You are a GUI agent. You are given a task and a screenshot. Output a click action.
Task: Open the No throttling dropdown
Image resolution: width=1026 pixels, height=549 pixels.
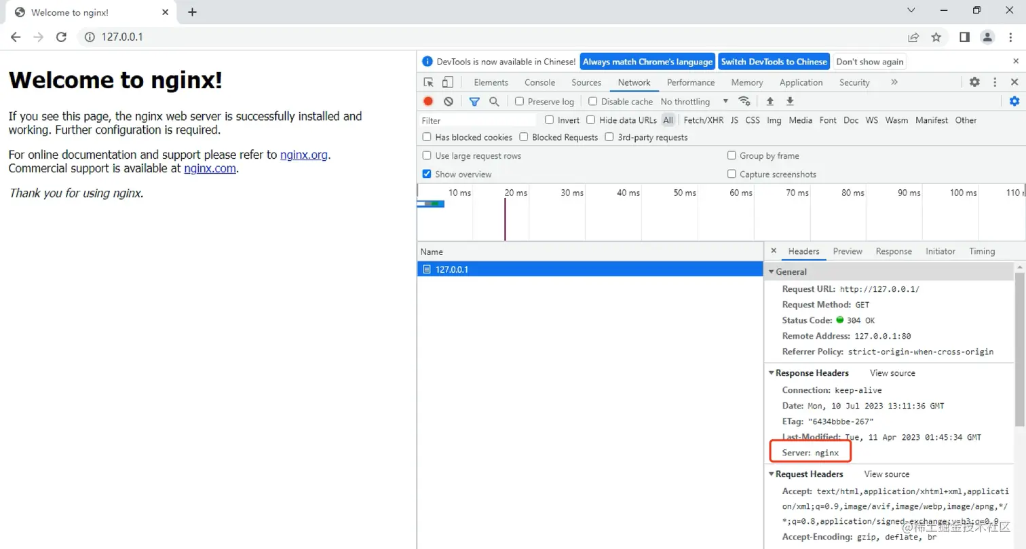tap(694, 101)
